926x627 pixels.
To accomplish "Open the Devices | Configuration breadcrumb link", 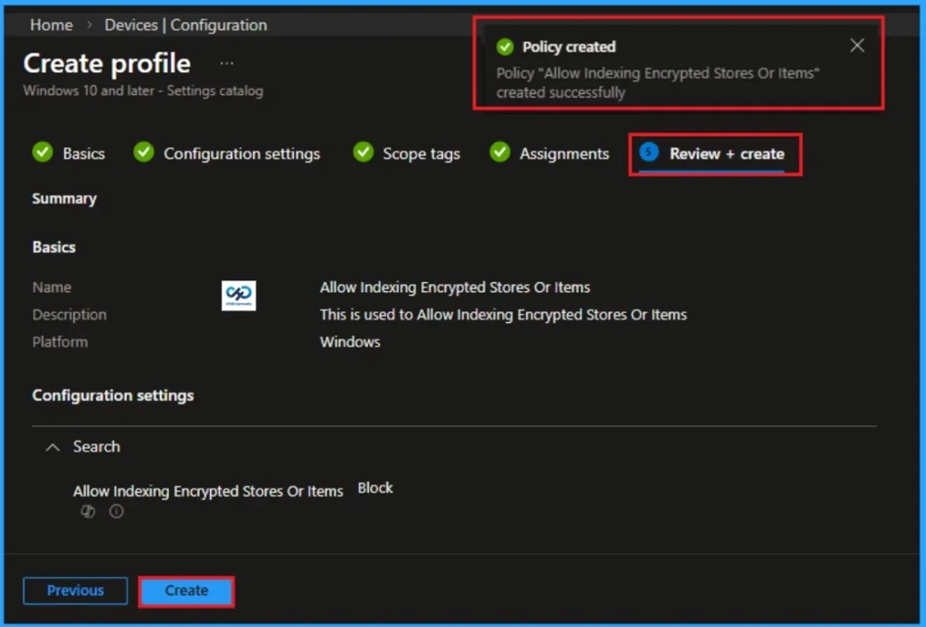I will [185, 24].
